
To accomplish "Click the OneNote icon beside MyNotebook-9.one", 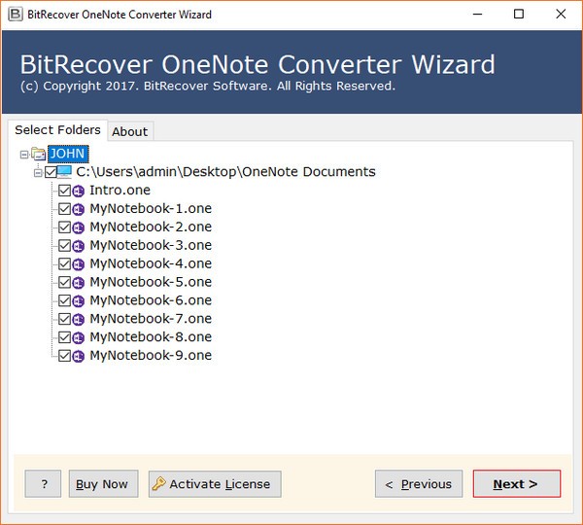I will pyautogui.click(x=78, y=356).
